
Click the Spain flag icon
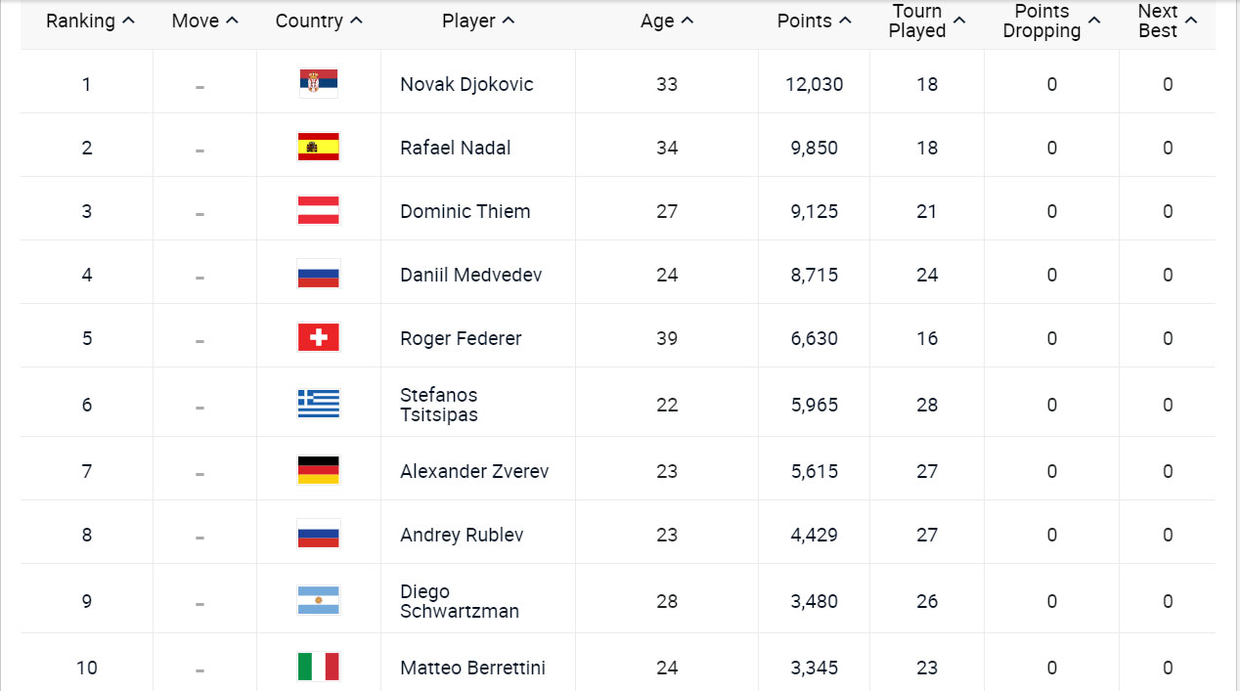[318, 148]
